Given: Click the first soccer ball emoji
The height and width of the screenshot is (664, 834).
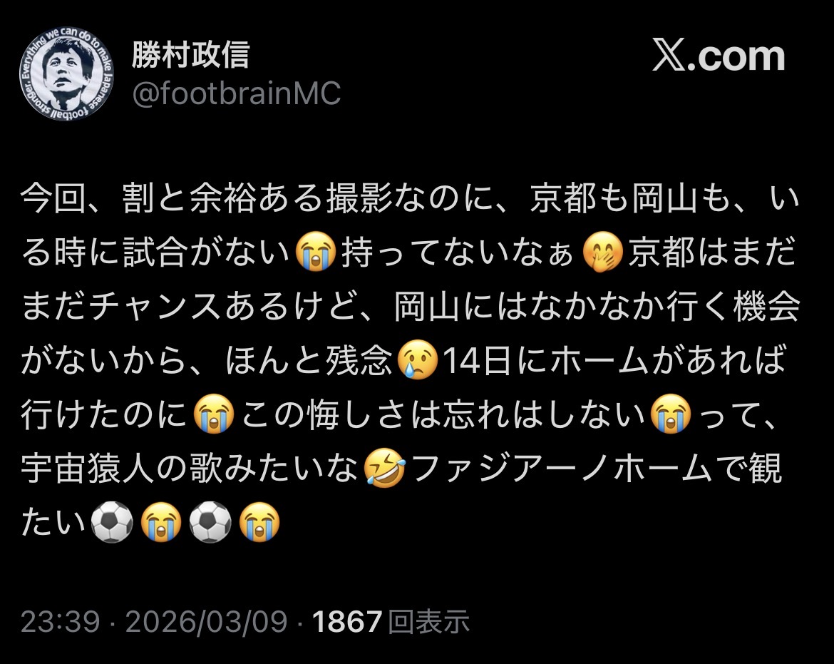Looking at the screenshot, I should point(112,522).
